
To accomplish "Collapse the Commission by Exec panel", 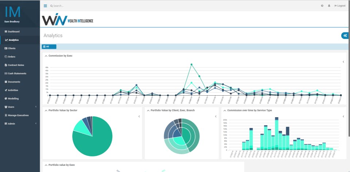I will click(x=46, y=56).
